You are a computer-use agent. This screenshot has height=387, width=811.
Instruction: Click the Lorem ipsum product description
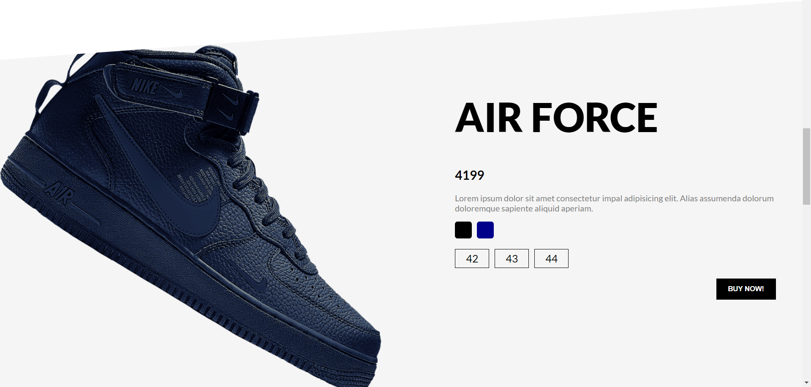614,203
